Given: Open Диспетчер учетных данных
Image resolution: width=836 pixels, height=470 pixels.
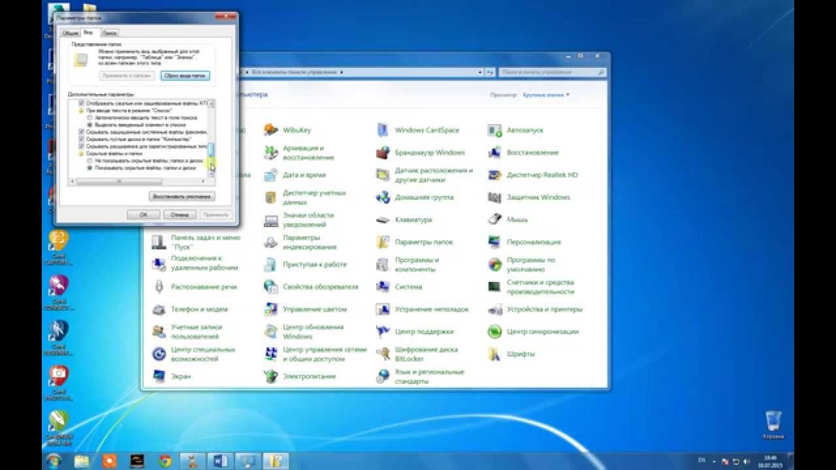Looking at the screenshot, I should tap(305, 197).
